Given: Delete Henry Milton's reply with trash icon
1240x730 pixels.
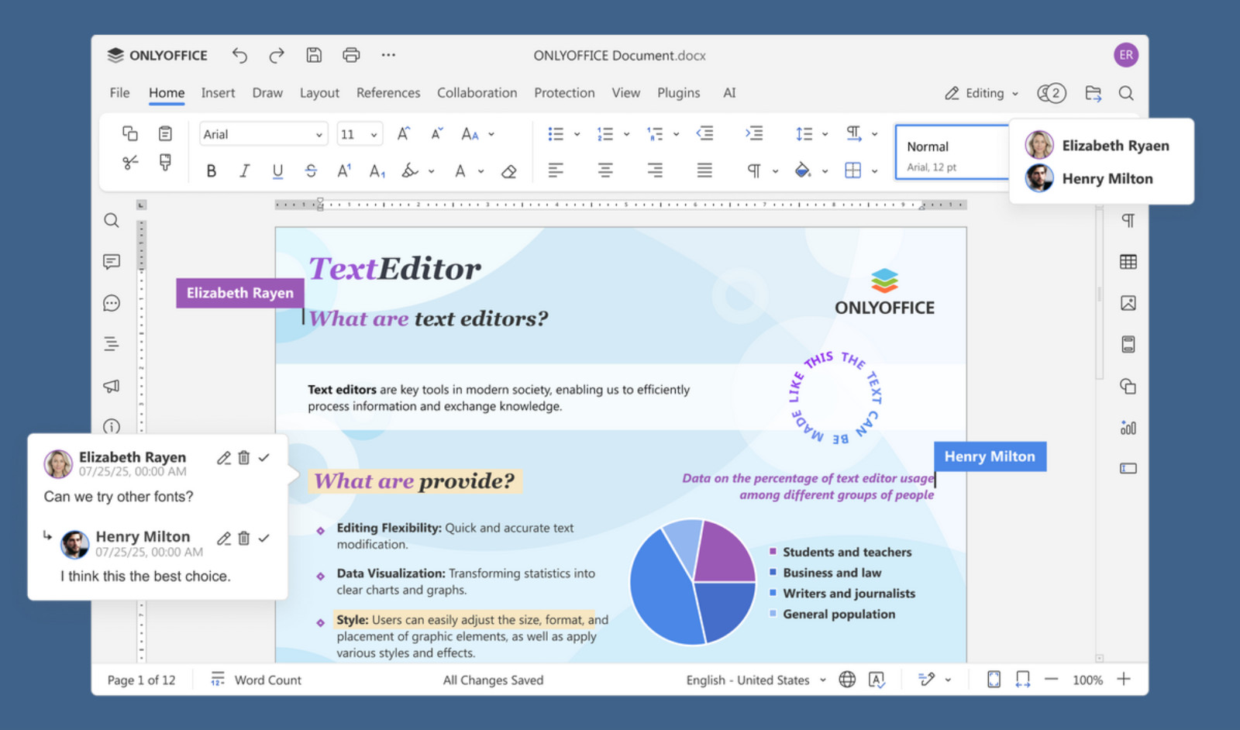Looking at the screenshot, I should tap(243, 538).
